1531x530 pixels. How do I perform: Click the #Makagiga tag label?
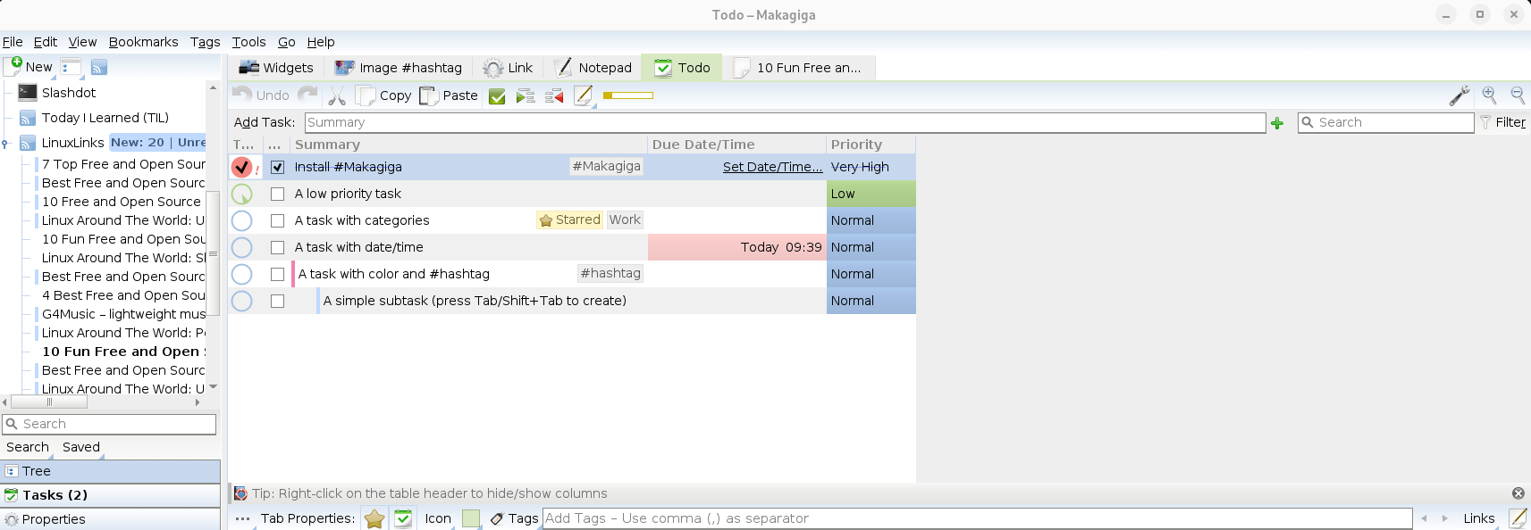tap(606, 167)
